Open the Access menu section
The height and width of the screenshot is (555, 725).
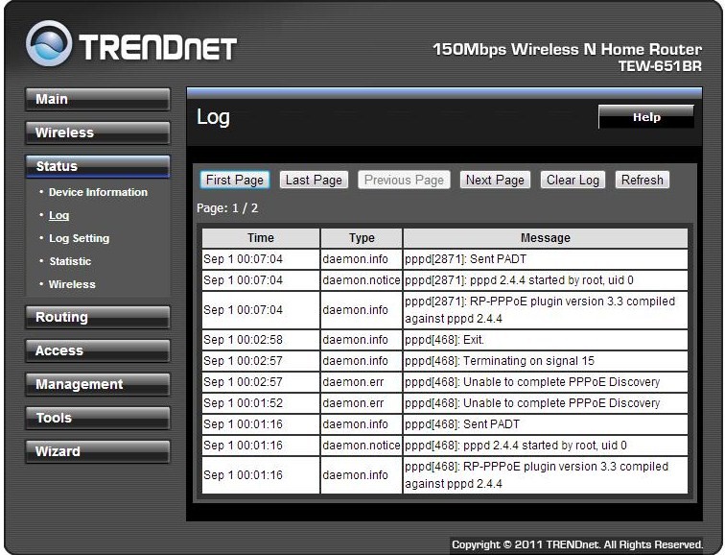coord(97,350)
